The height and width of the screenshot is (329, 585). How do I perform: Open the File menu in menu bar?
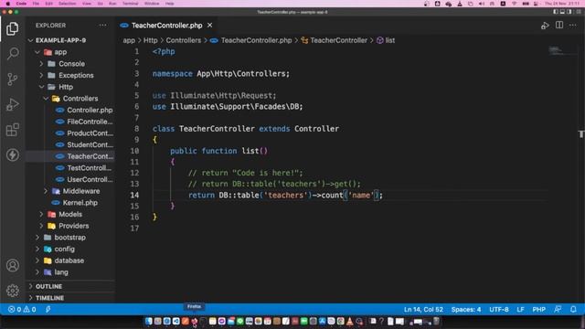click(x=36, y=4)
